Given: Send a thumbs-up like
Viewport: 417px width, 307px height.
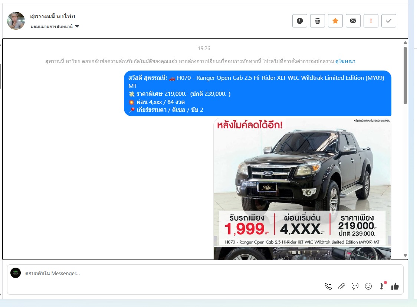Looking at the screenshot, I should click(395, 286).
